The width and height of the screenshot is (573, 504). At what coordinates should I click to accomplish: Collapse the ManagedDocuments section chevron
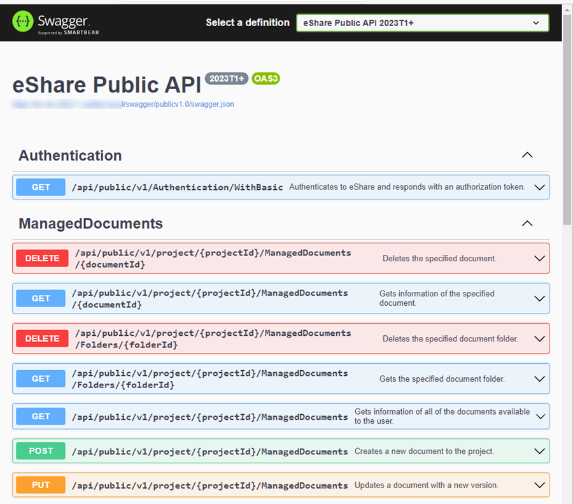click(x=527, y=223)
